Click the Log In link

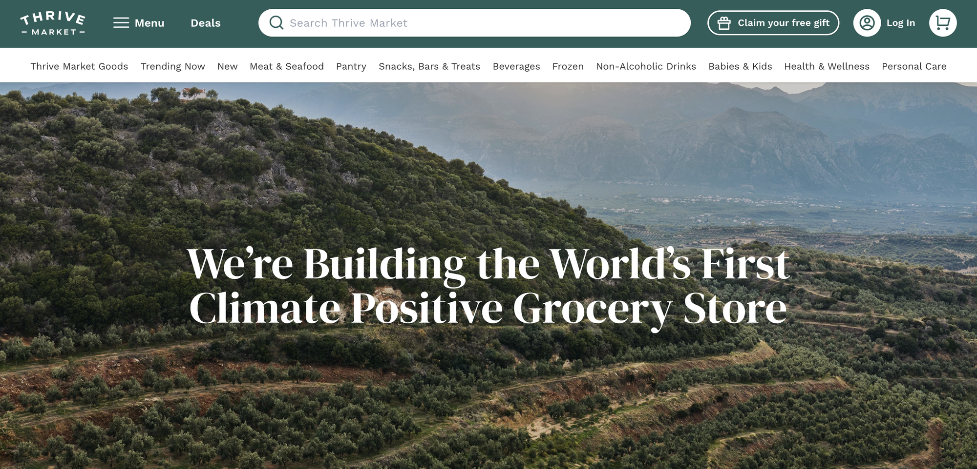901,23
